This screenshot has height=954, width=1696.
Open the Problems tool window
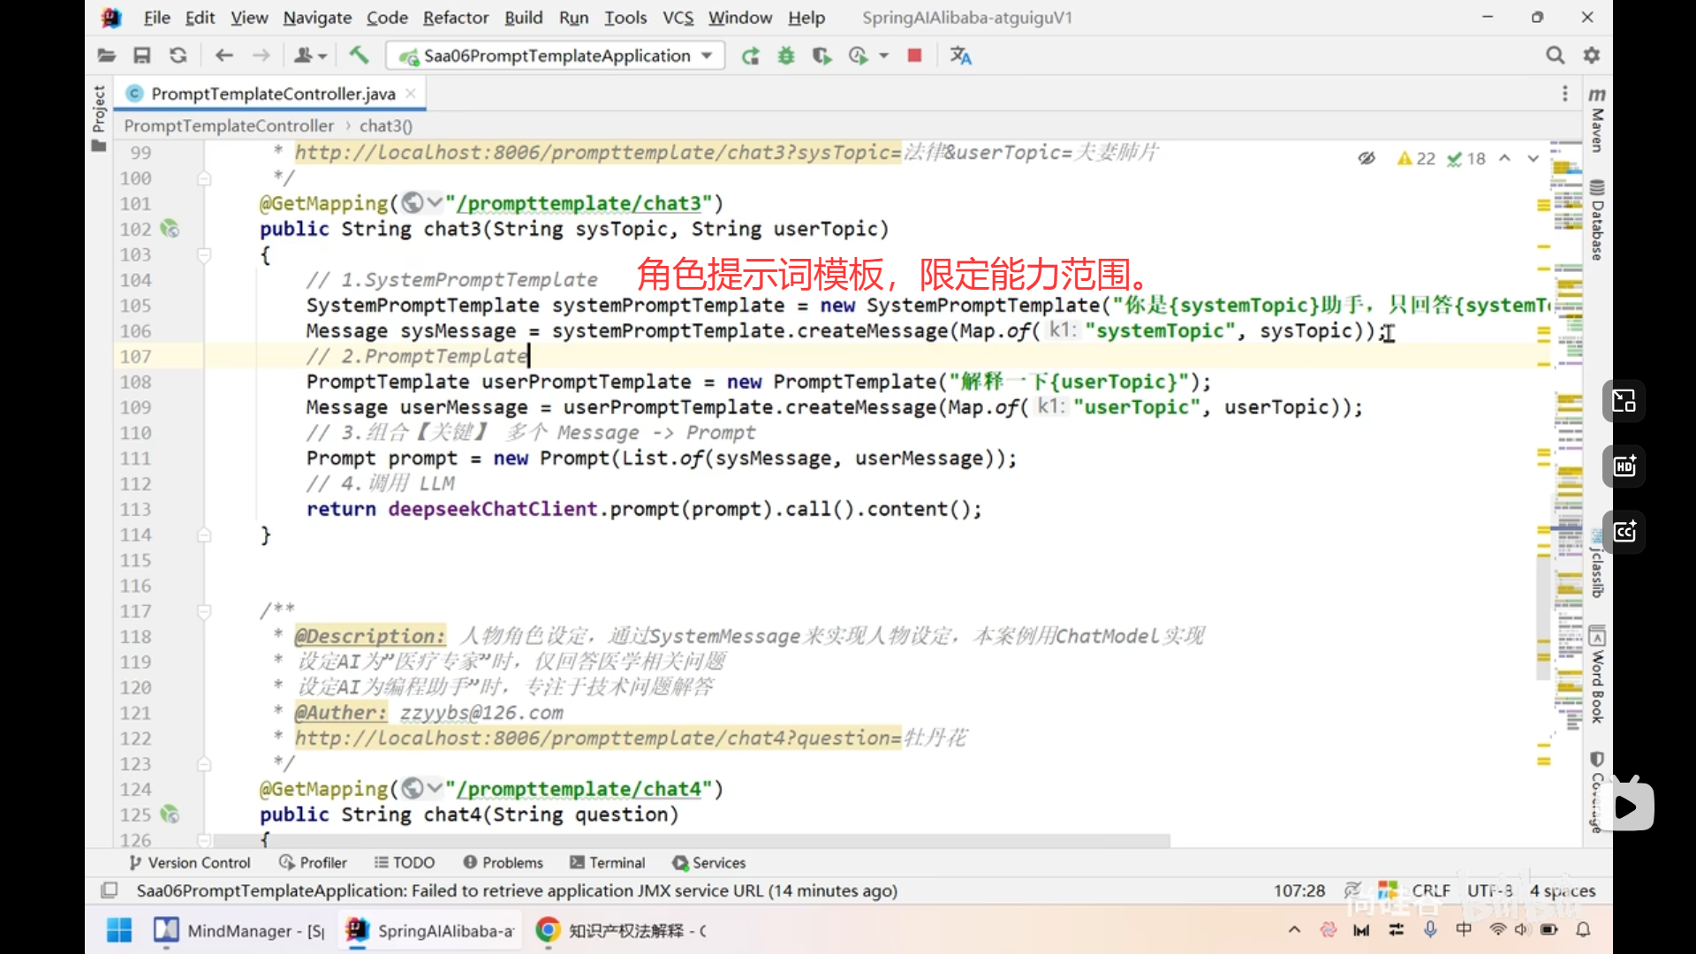click(503, 862)
